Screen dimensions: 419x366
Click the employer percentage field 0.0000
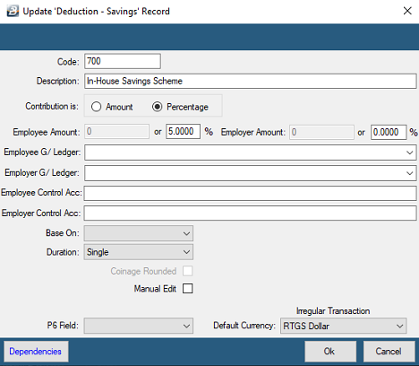(x=389, y=132)
